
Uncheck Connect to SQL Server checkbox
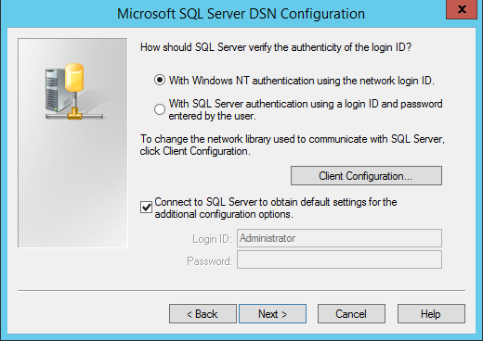pos(146,208)
